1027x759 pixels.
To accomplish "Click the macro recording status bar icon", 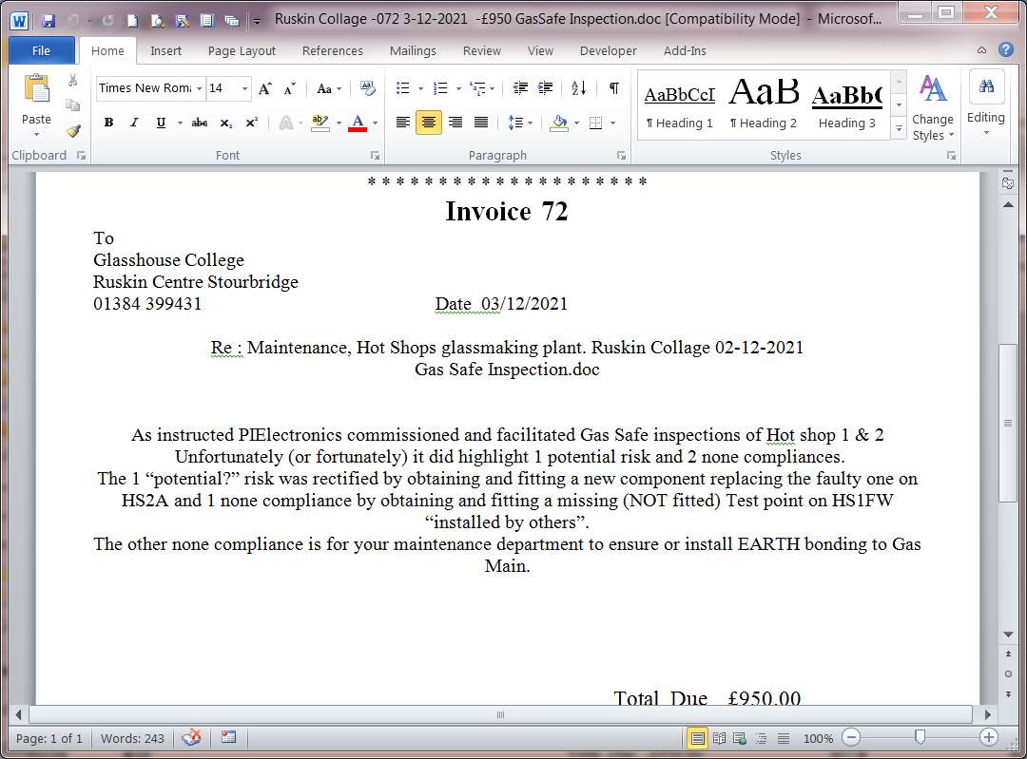I will (x=228, y=738).
